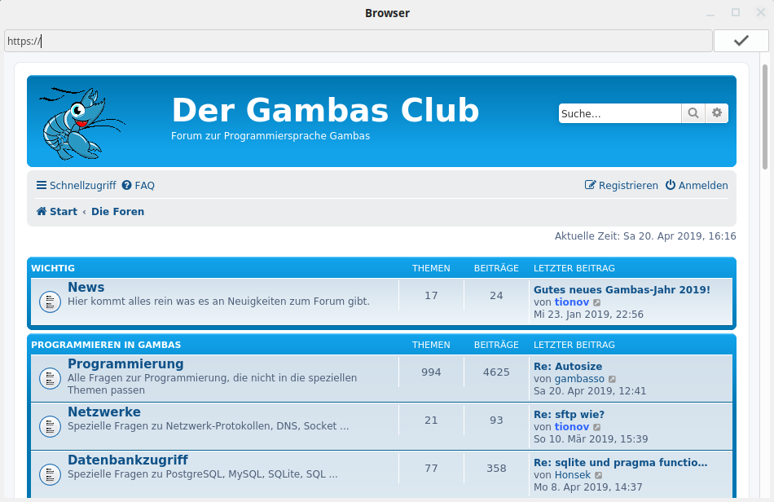This screenshot has width=774, height=502.
Task: View latest post icon beside Honsek
Action: (598, 475)
